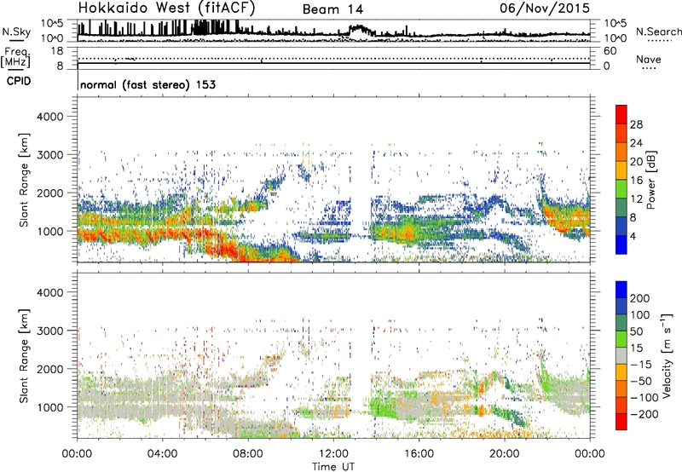Click the "Freq. [MHz]" axis label
Image resolution: width=682 pixels, height=472 pixels.
click(16, 58)
